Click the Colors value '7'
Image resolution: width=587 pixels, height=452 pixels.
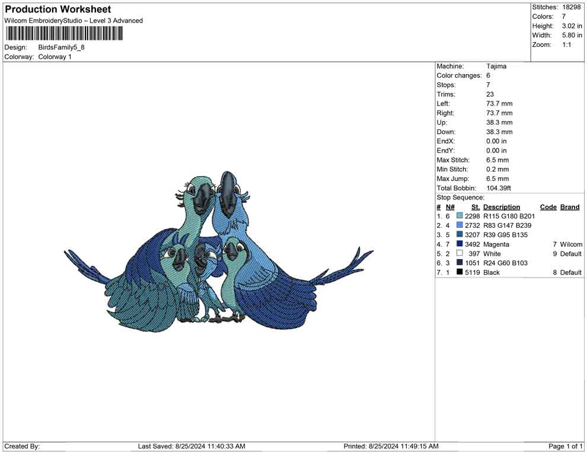pyautogui.click(x=564, y=17)
